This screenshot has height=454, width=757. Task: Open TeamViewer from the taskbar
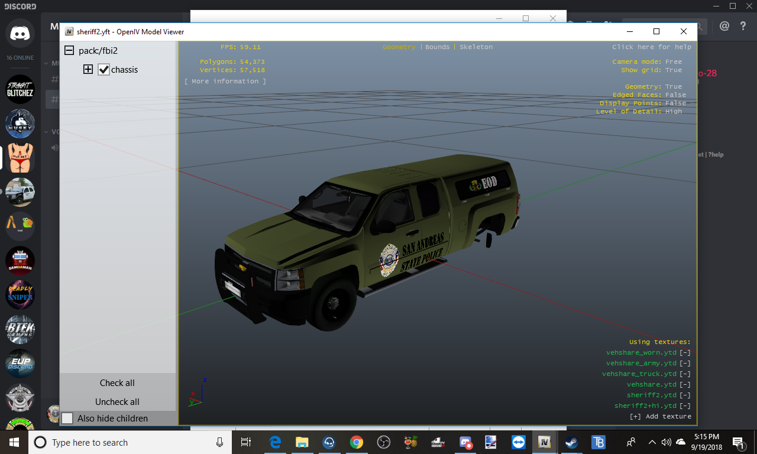pos(518,442)
